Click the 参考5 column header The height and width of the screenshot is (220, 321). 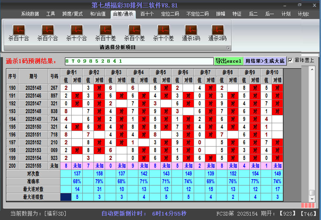point(161,72)
